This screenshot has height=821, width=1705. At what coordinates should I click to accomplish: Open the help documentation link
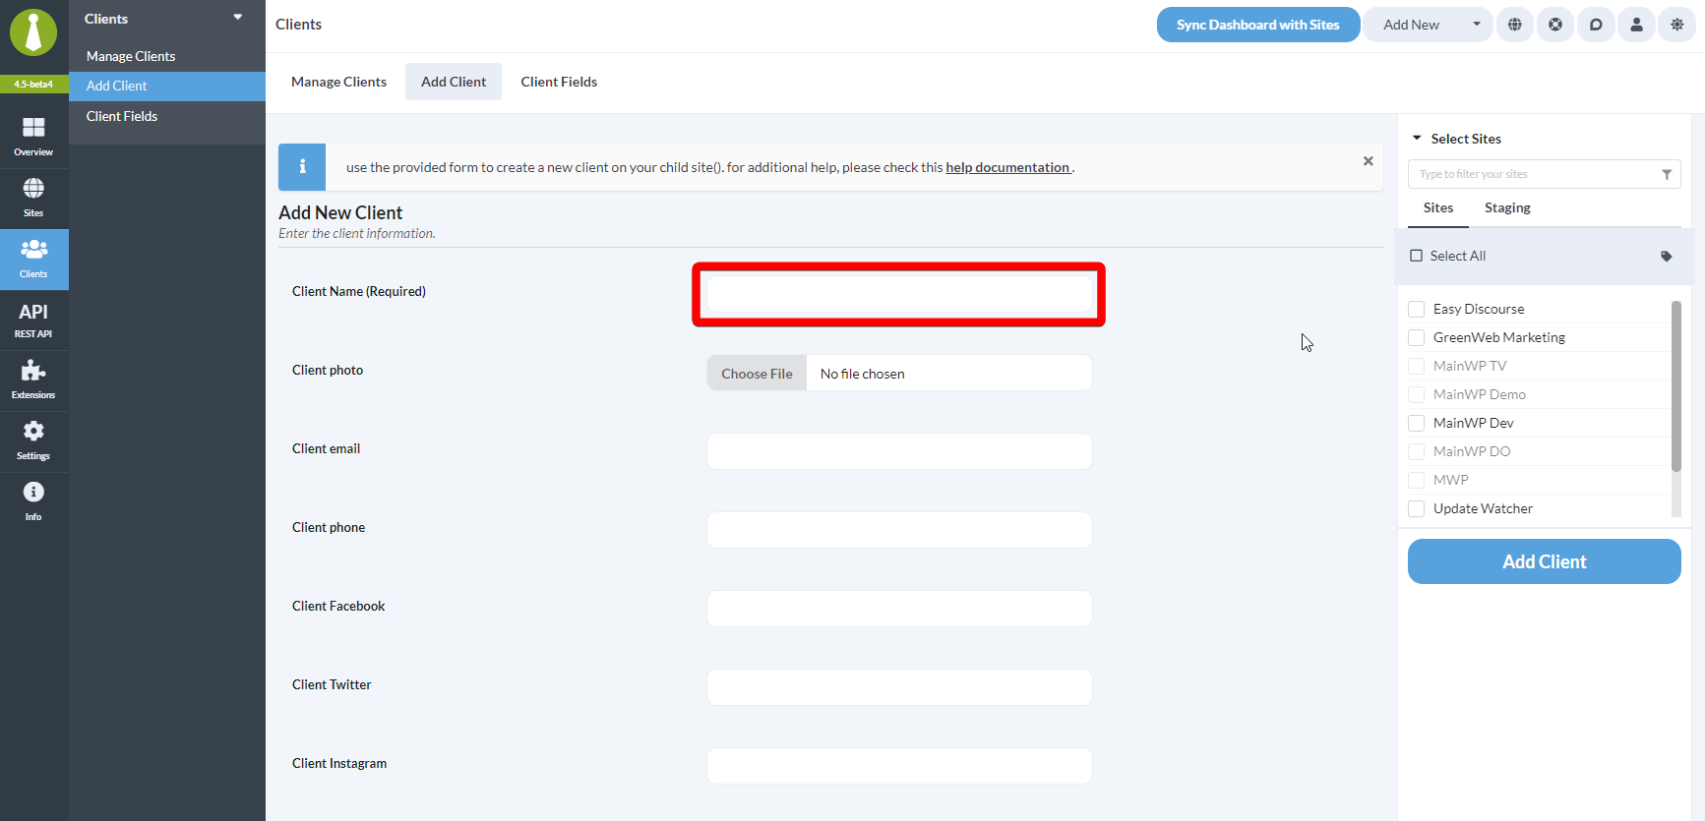(1007, 167)
